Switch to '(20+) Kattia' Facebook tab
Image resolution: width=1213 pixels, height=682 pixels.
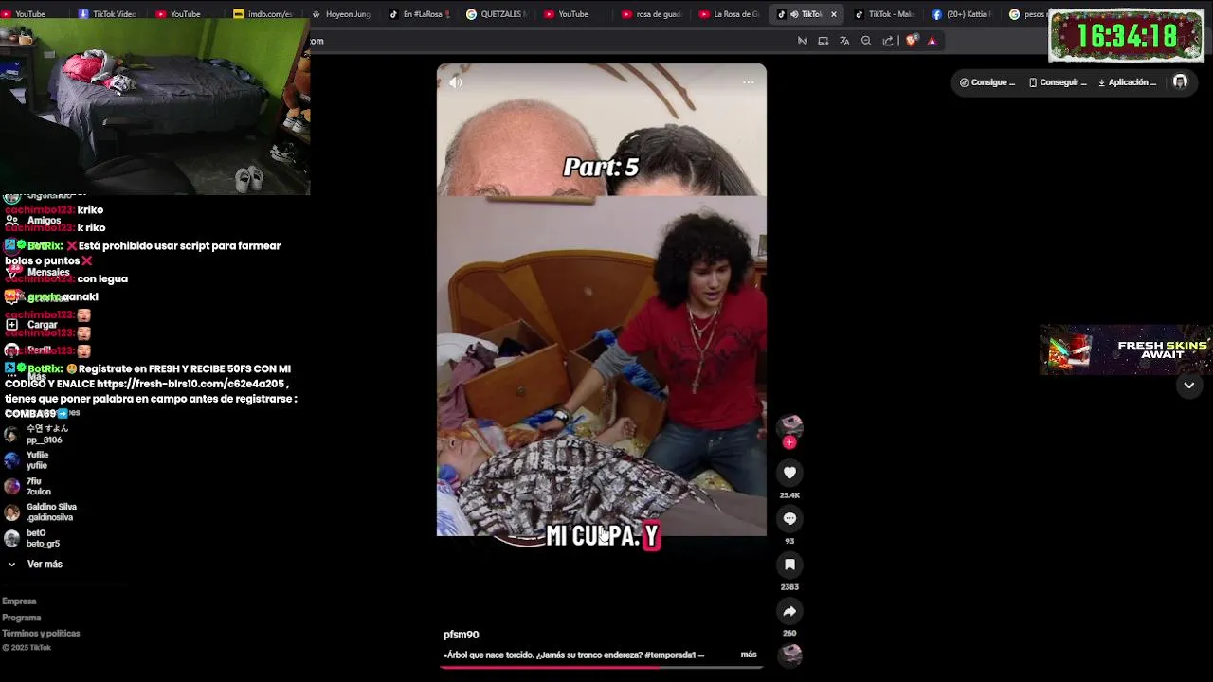[x=962, y=14]
